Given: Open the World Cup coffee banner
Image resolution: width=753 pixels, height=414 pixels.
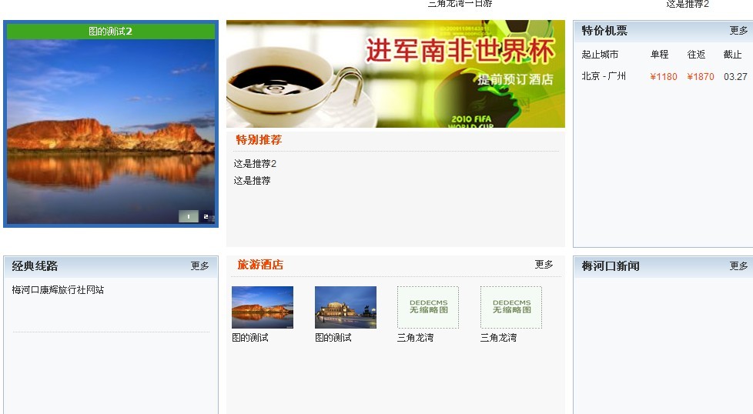Looking at the screenshot, I should [x=396, y=74].
